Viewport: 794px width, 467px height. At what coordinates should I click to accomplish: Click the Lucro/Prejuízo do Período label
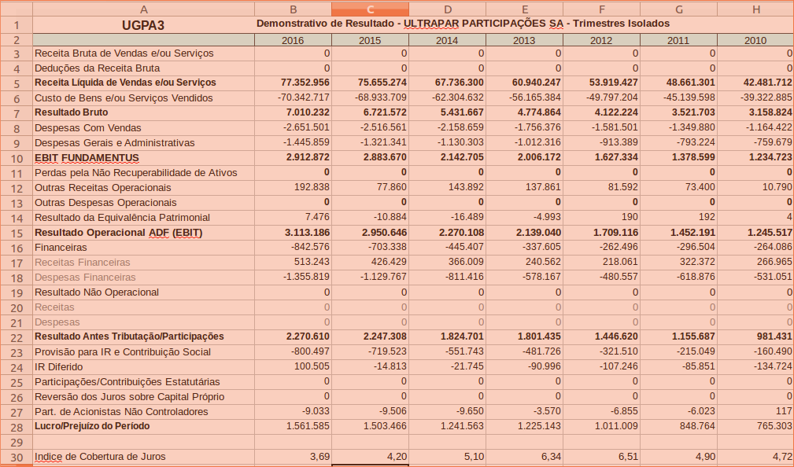point(92,426)
